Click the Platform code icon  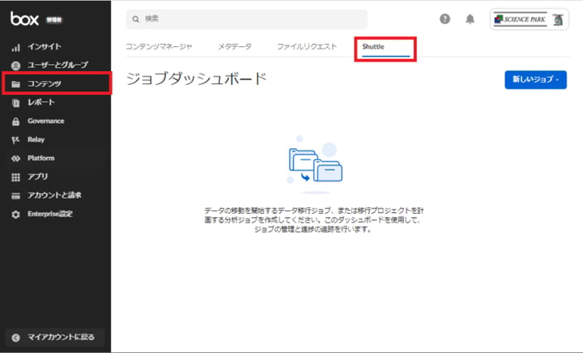15,159
